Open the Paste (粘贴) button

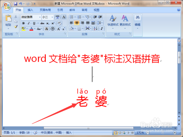coord(8,22)
